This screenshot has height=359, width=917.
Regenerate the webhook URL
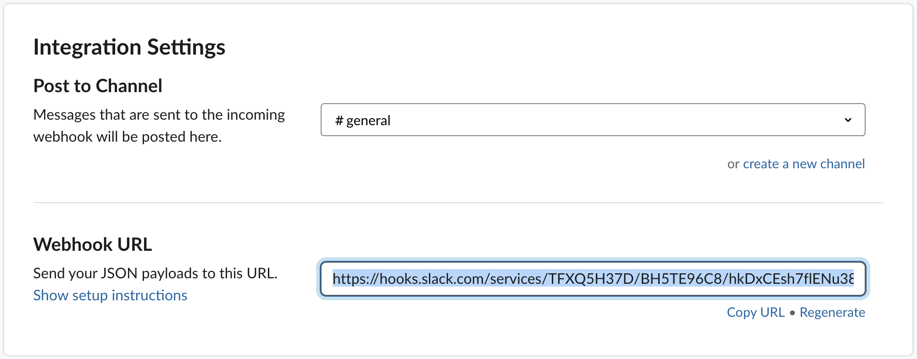point(832,312)
